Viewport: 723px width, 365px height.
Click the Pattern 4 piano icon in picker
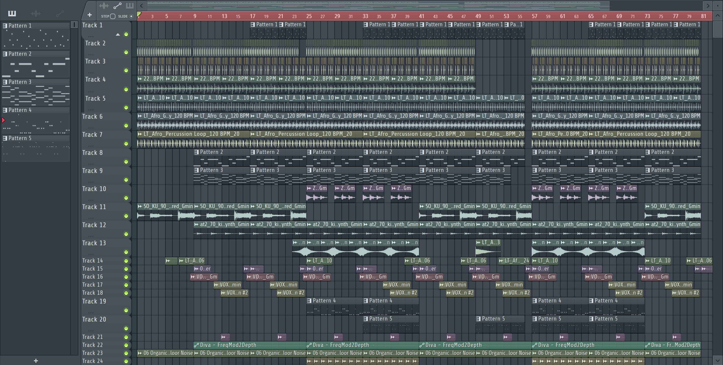pyautogui.click(x=5, y=110)
